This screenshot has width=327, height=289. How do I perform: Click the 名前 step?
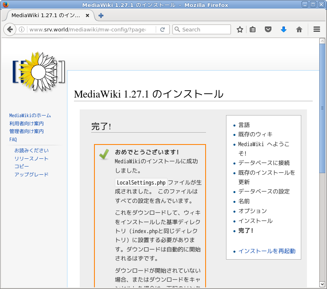click(x=244, y=201)
